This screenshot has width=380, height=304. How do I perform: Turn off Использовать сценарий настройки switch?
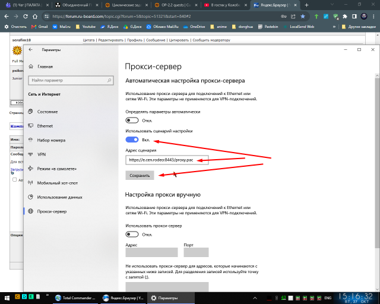click(x=132, y=140)
